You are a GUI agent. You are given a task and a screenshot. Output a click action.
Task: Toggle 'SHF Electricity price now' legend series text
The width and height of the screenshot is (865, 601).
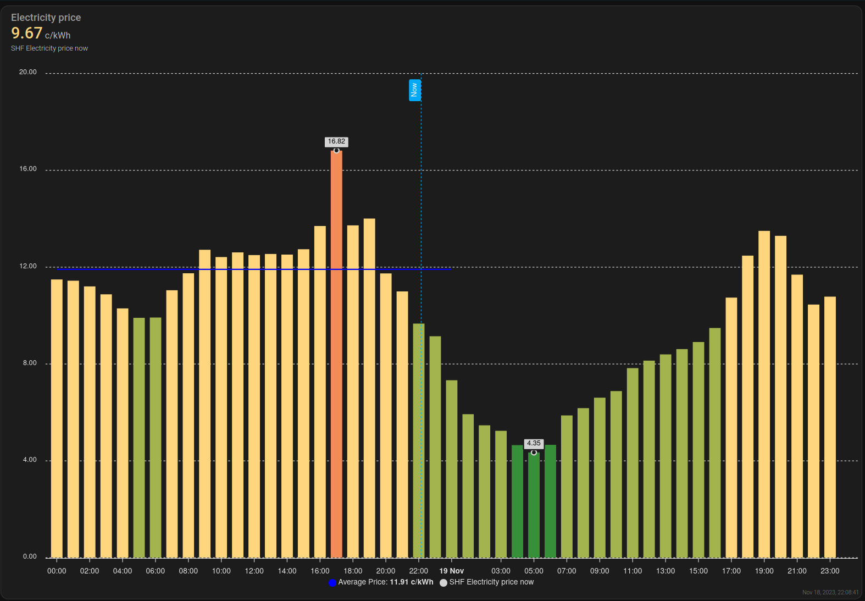491,582
